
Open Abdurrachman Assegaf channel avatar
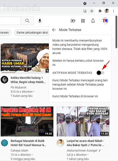click(60, 143)
